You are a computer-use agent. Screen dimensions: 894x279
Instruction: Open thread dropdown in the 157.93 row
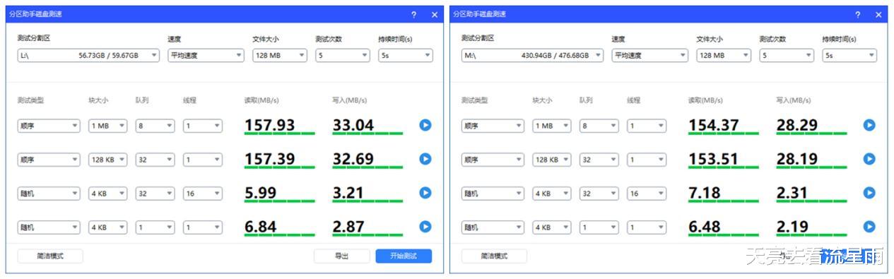203,126
